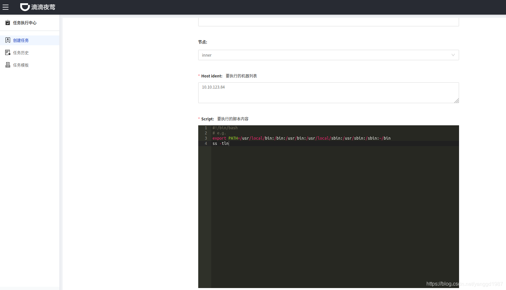Click the export PATH line in script
The width and height of the screenshot is (506, 290).
tap(301, 138)
